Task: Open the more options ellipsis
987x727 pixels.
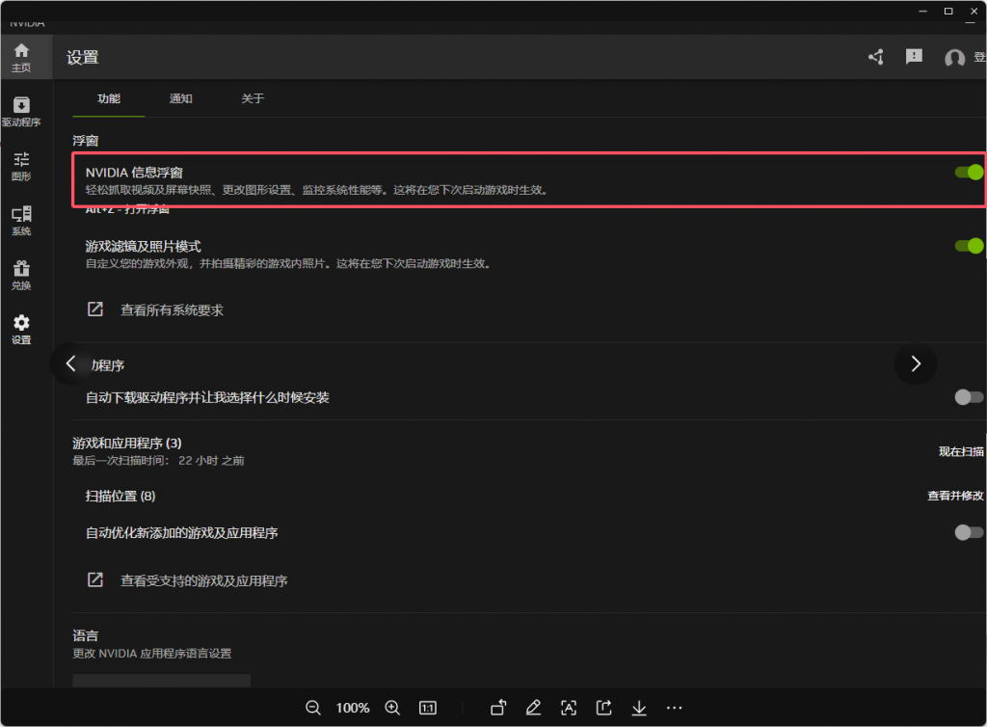Action: (674, 708)
